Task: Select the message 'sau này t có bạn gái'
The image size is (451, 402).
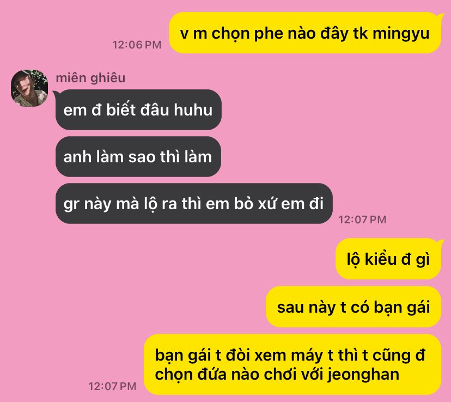Action: pyautogui.click(x=353, y=307)
